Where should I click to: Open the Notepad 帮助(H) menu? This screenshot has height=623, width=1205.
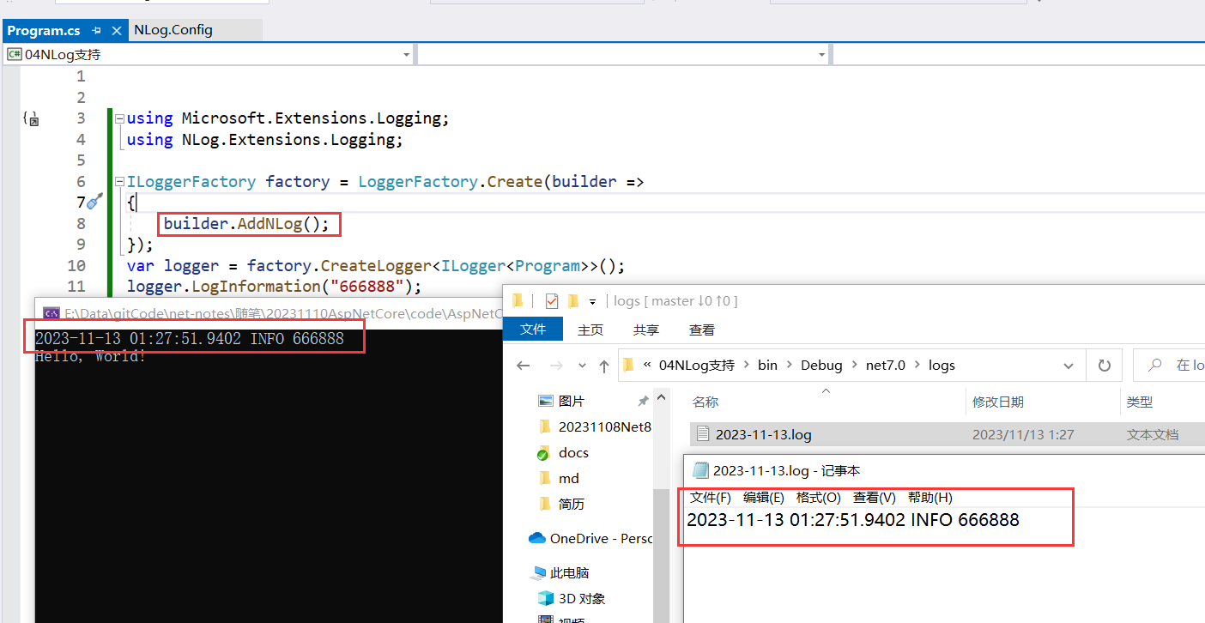(930, 497)
